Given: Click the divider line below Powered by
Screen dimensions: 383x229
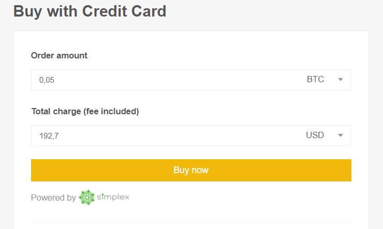Looking at the screenshot, I should point(191,223).
